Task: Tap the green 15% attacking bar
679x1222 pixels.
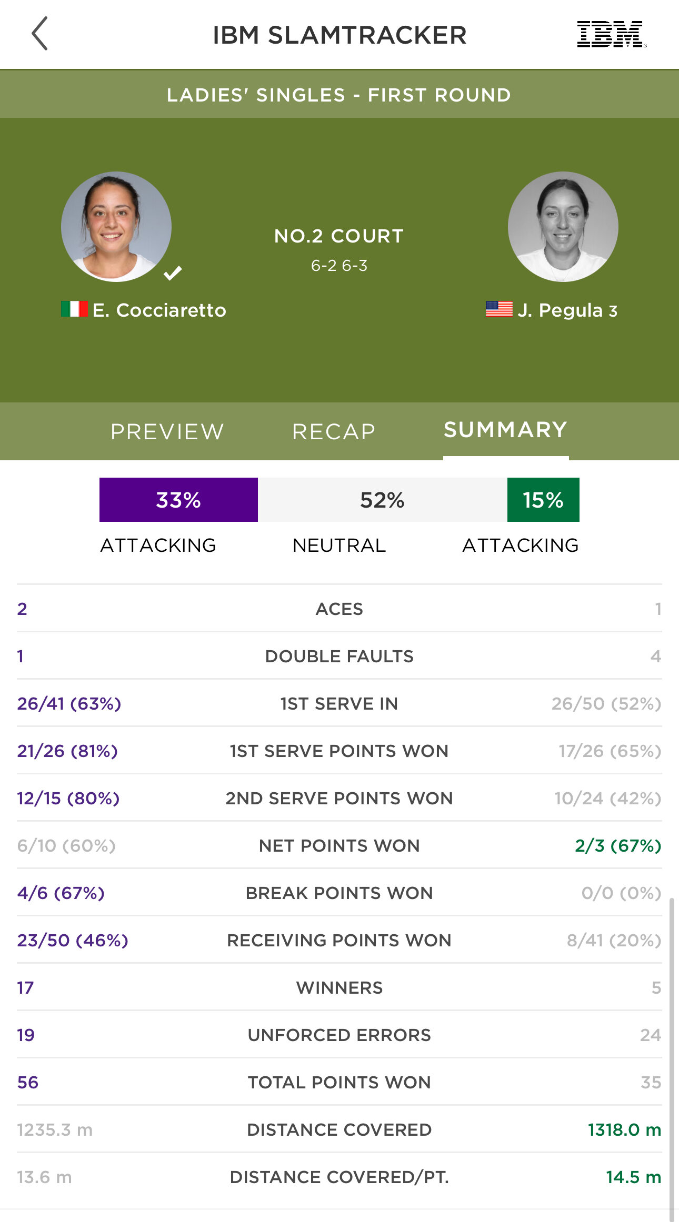Action: pyautogui.click(x=543, y=500)
